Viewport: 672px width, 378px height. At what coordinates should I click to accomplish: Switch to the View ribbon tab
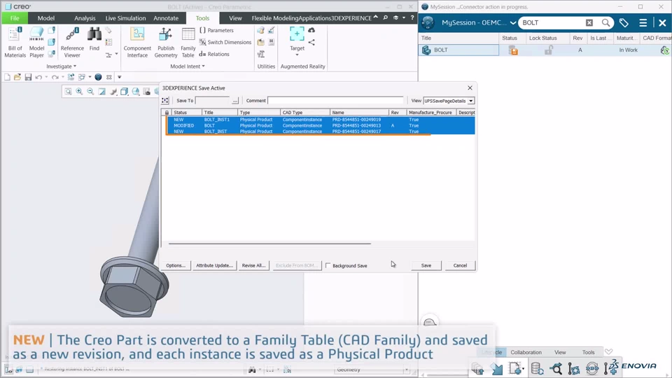(x=235, y=18)
